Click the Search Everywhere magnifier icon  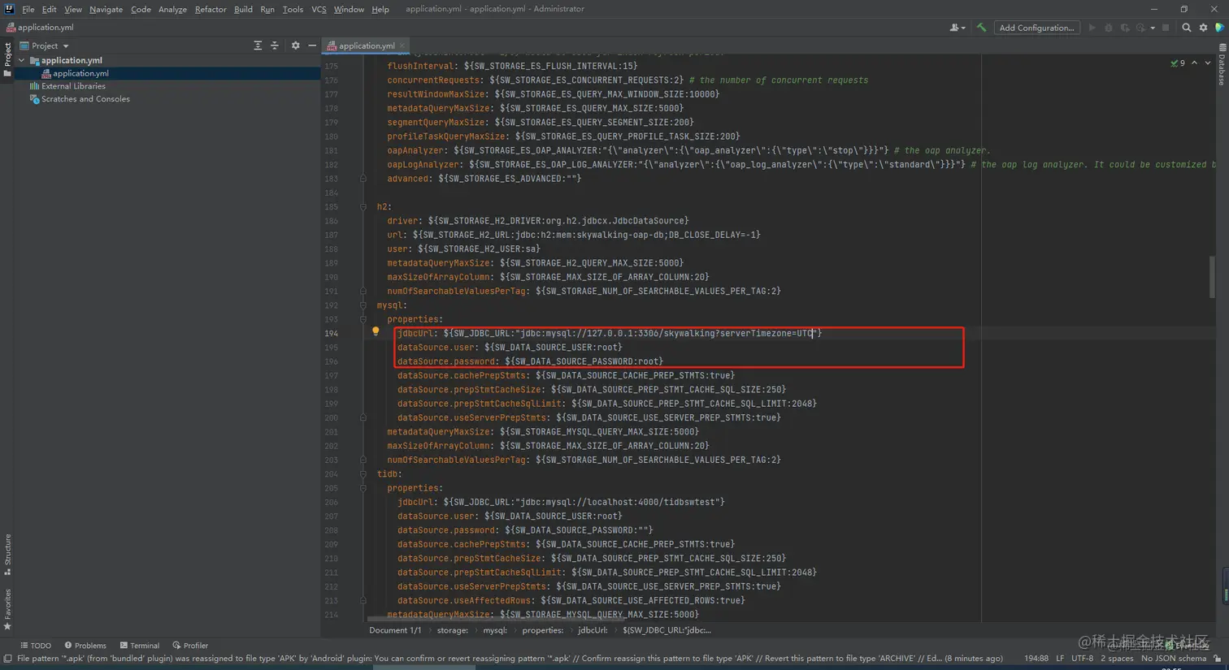point(1186,28)
